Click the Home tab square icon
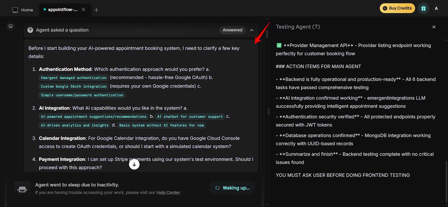448x207 pixels. pyautogui.click(x=15, y=10)
